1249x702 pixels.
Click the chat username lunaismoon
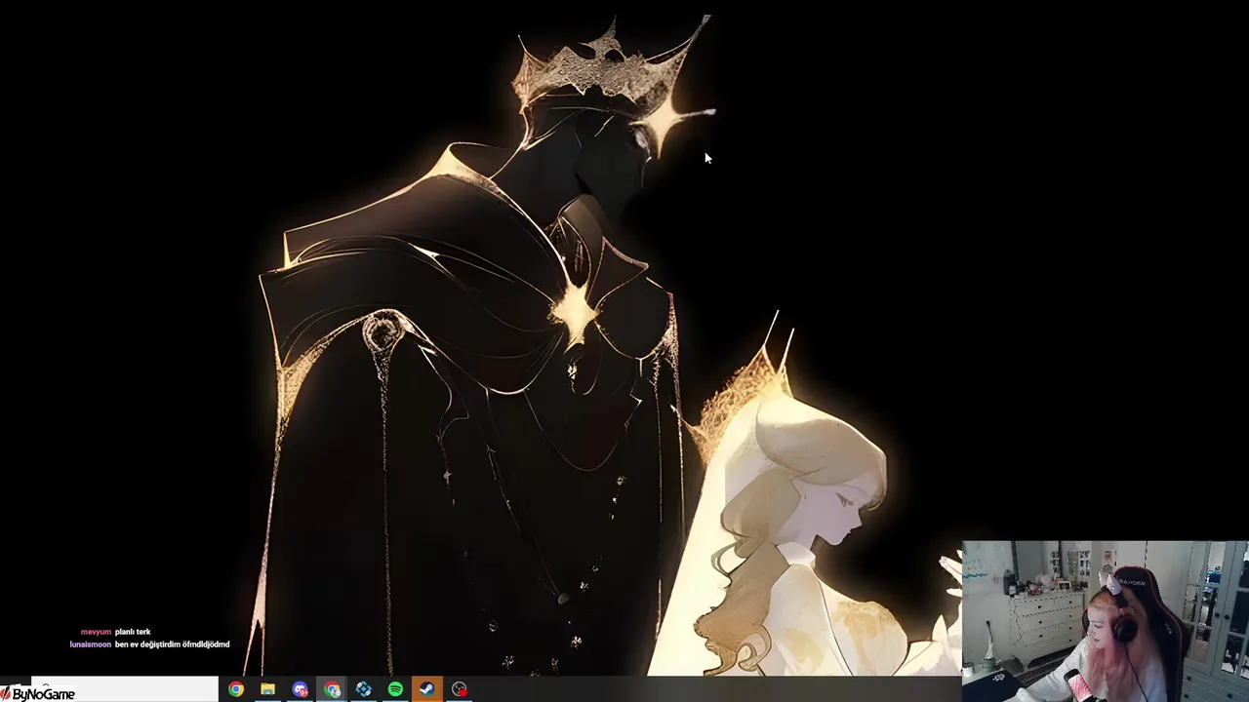[x=91, y=644]
